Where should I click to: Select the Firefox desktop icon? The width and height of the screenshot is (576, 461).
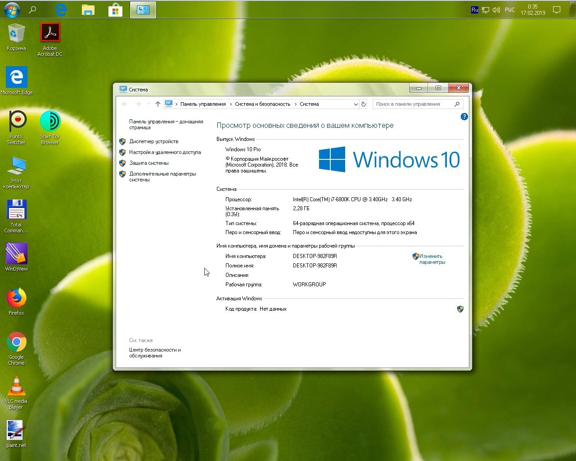(x=16, y=302)
